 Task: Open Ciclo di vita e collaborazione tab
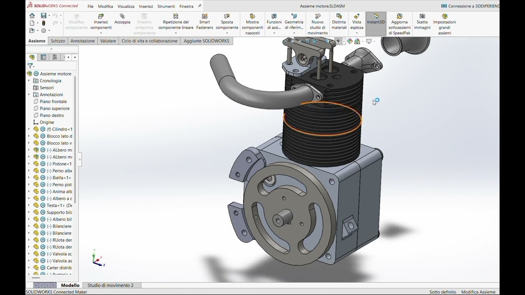click(x=149, y=41)
